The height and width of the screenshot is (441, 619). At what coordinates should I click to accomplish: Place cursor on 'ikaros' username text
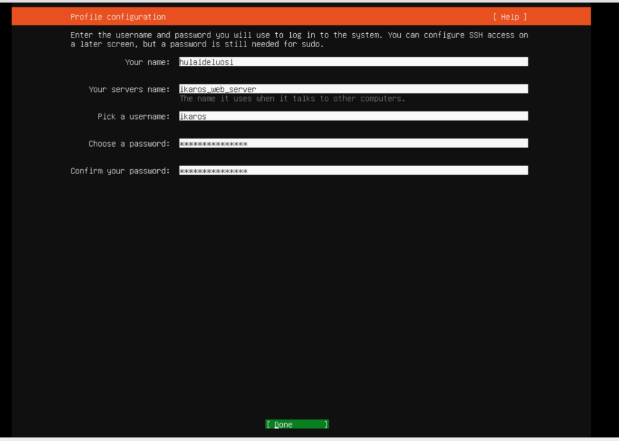(x=193, y=117)
